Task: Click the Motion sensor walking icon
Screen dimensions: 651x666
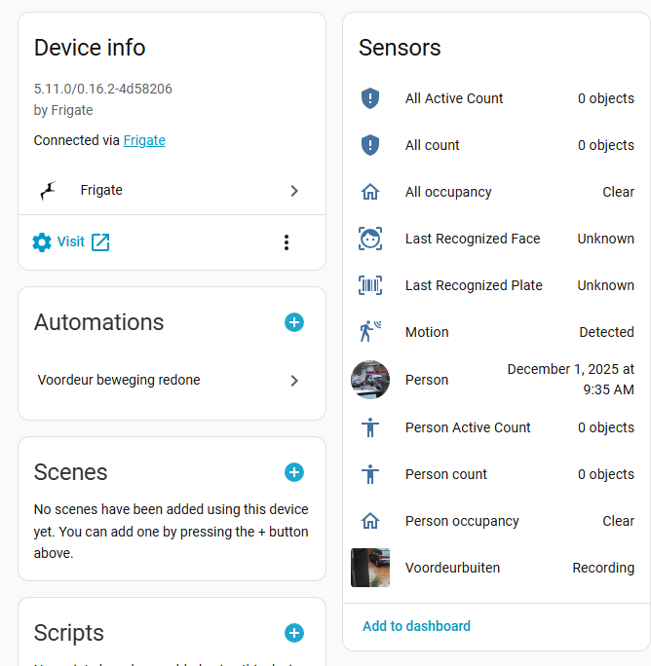Action: point(370,332)
